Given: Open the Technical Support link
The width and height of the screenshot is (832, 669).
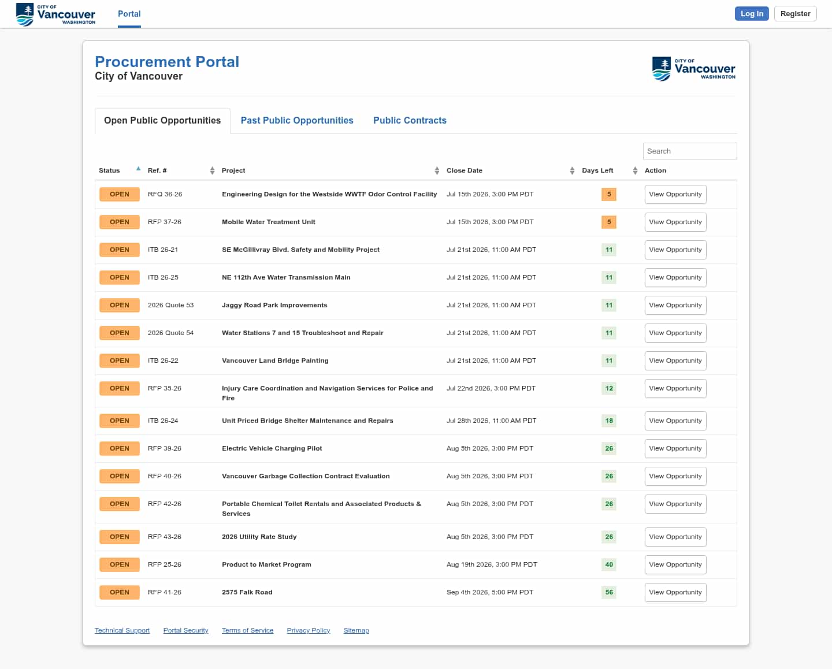Looking at the screenshot, I should point(122,630).
